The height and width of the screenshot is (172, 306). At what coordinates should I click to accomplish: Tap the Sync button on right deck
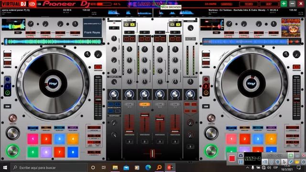point(211,118)
